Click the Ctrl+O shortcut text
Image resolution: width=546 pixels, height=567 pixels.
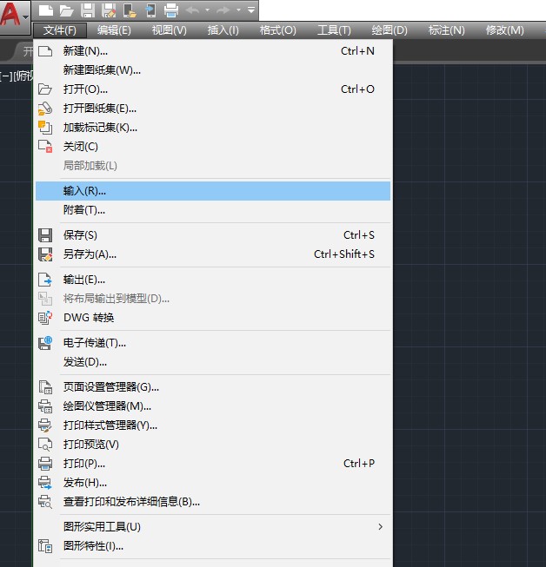[x=357, y=89]
